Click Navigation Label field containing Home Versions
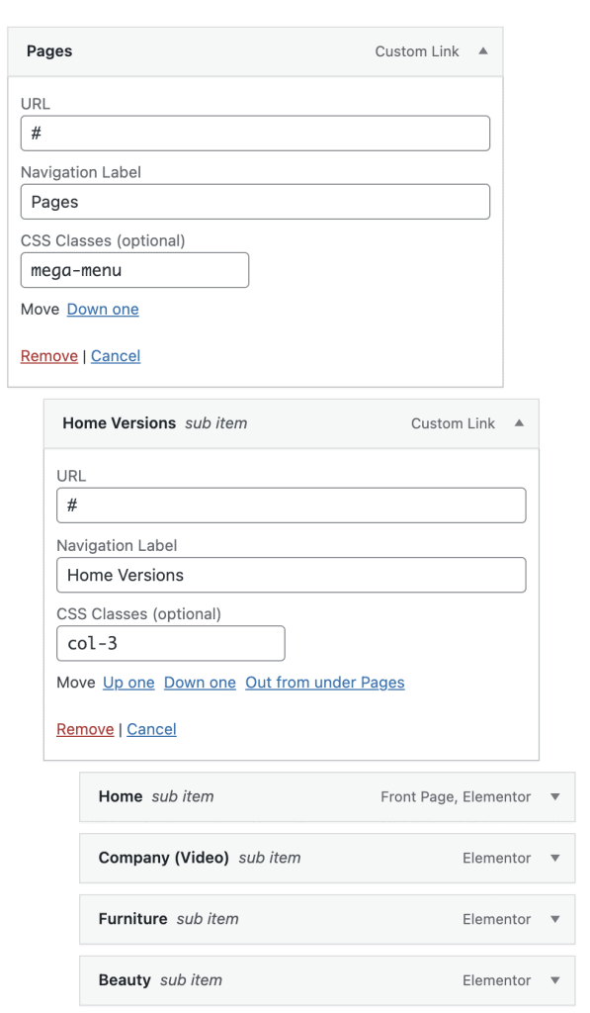The height and width of the screenshot is (1013, 590). 292,575
